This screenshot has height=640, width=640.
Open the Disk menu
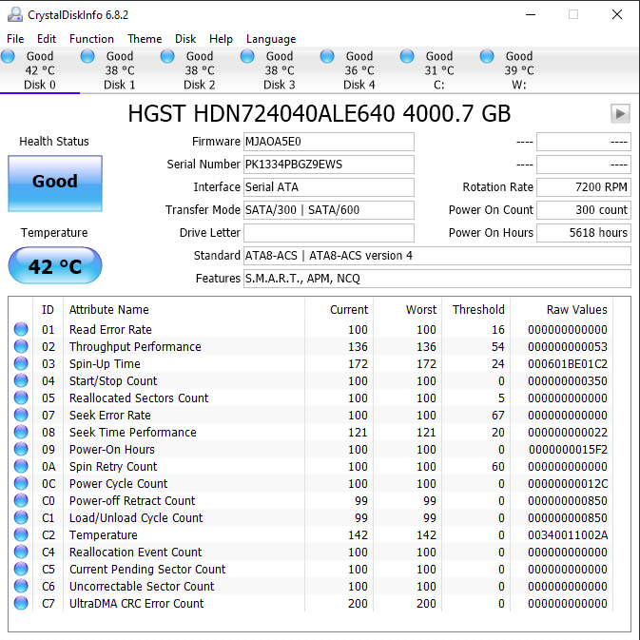point(185,39)
